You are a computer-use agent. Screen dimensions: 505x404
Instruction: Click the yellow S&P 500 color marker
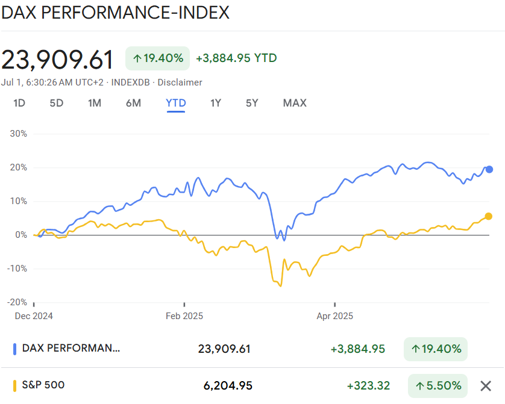pos(14,386)
